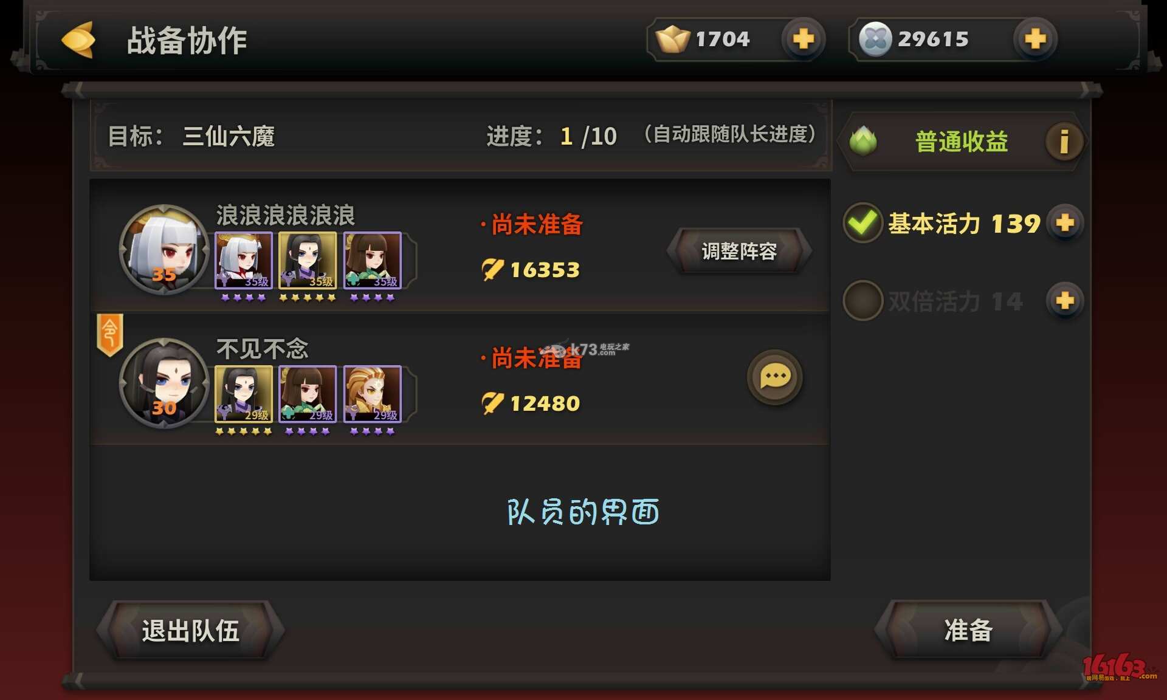Image resolution: width=1167 pixels, height=700 pixels.
Task: Select the 浪浪浪浪浪浪 level 35 player avatar
Action: [164, 250]
